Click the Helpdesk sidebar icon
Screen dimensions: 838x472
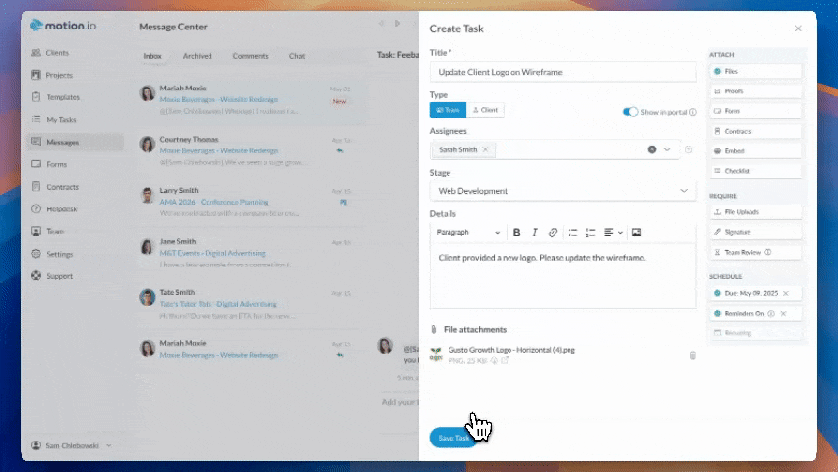pos(36,209)
